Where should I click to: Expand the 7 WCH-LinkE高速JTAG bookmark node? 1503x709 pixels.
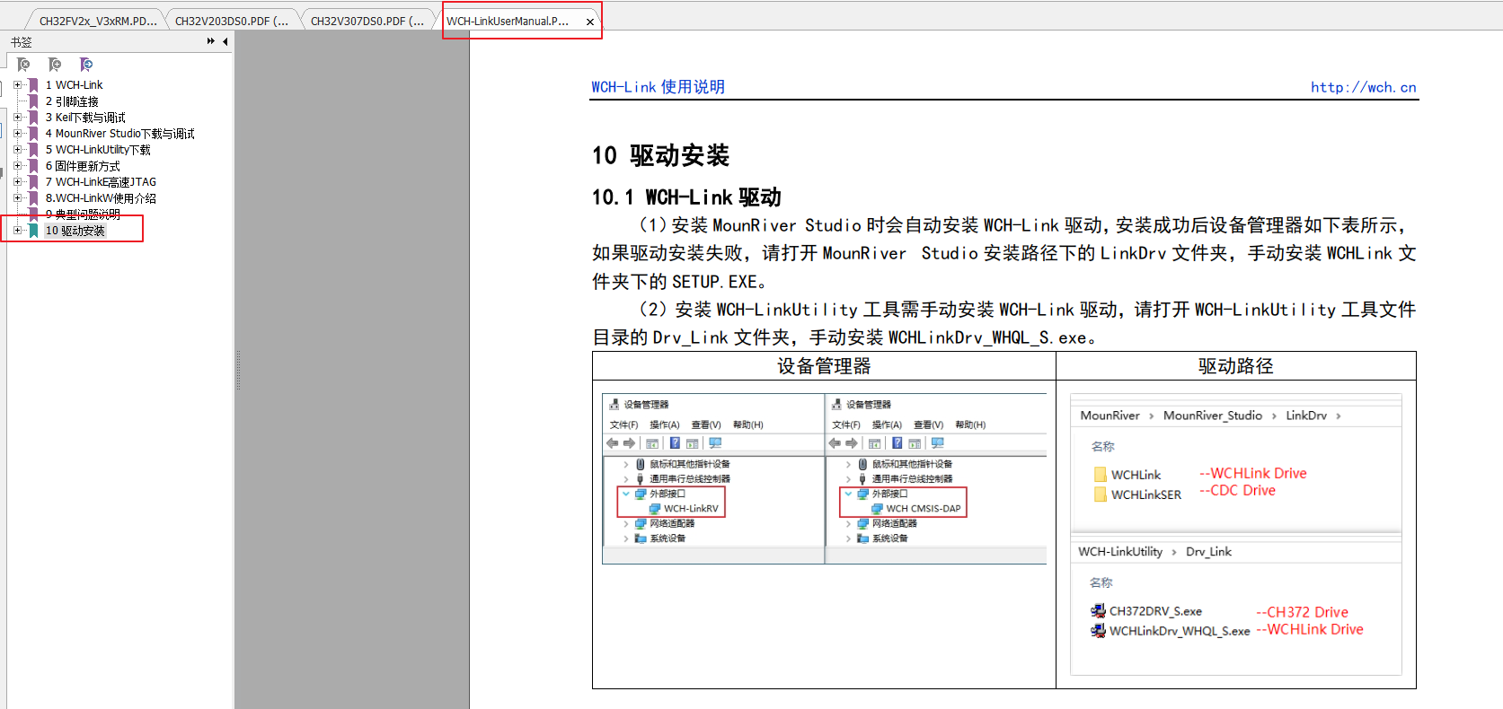coord(17,182)
